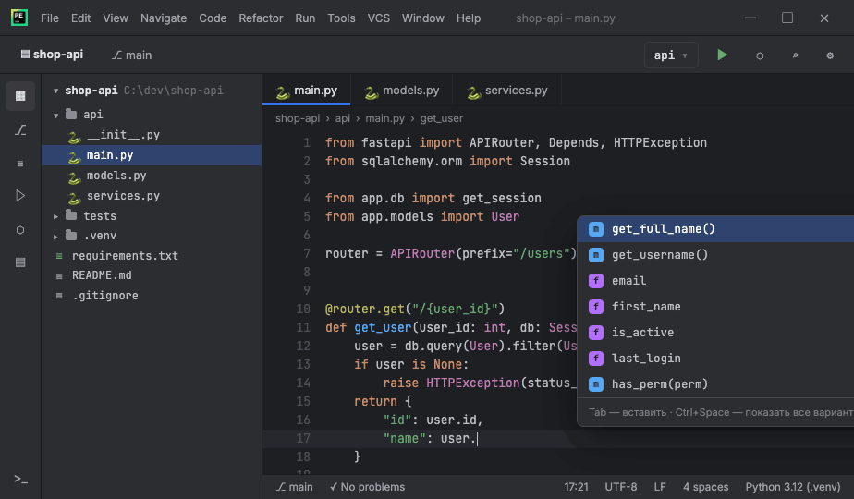Open the Navigate menu
Image resolution: width=854 pixels, height=499 pixels.
(x=164, y=18)
